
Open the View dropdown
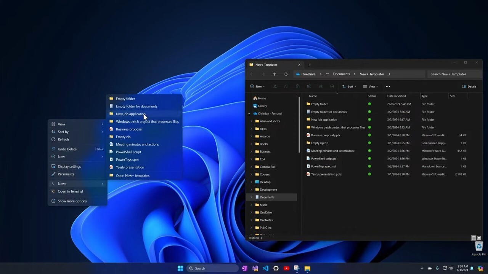click(x=371, y=86)
